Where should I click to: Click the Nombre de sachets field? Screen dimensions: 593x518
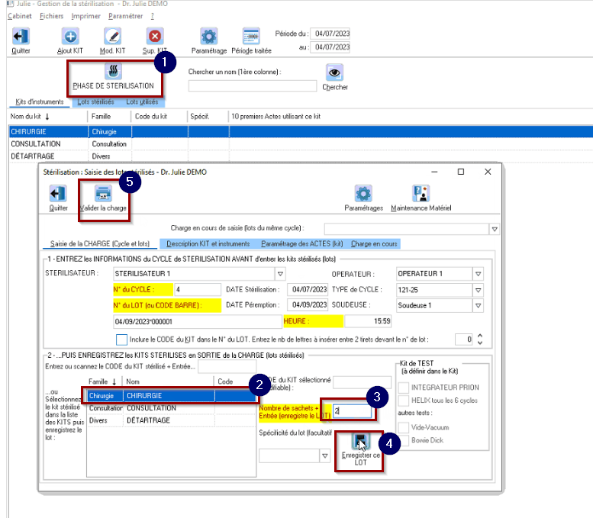tap(352, 411)
